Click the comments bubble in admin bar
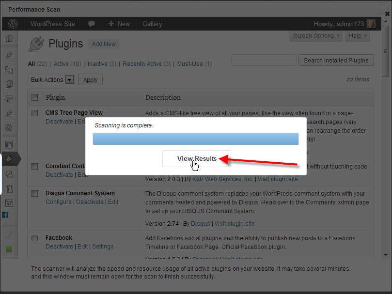 (x=91, y=24)
